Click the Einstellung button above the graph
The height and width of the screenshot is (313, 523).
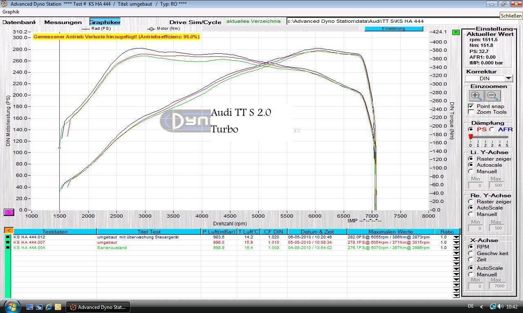coord(393,29)
